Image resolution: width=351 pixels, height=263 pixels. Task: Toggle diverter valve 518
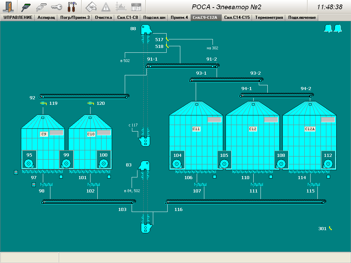[x=167, y=46]
